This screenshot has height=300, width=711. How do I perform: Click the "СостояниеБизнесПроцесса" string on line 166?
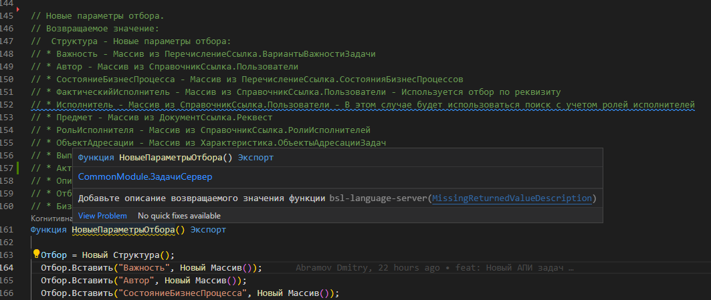coord(183,293)
